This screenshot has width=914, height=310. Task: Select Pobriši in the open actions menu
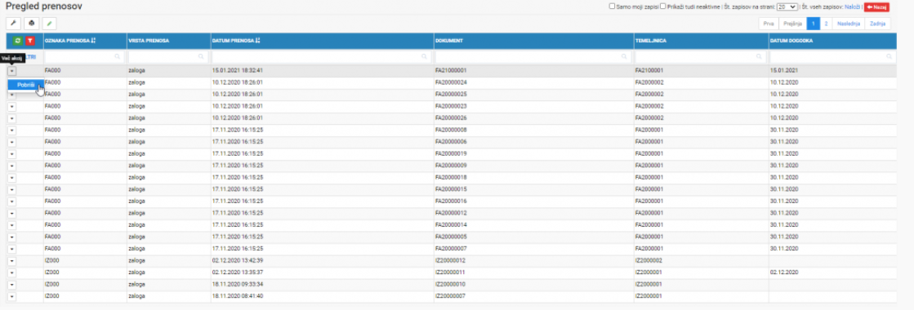tap(25, 85)
